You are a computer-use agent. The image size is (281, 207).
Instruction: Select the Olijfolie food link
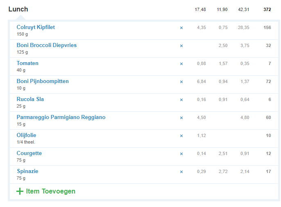click(26, 135)
